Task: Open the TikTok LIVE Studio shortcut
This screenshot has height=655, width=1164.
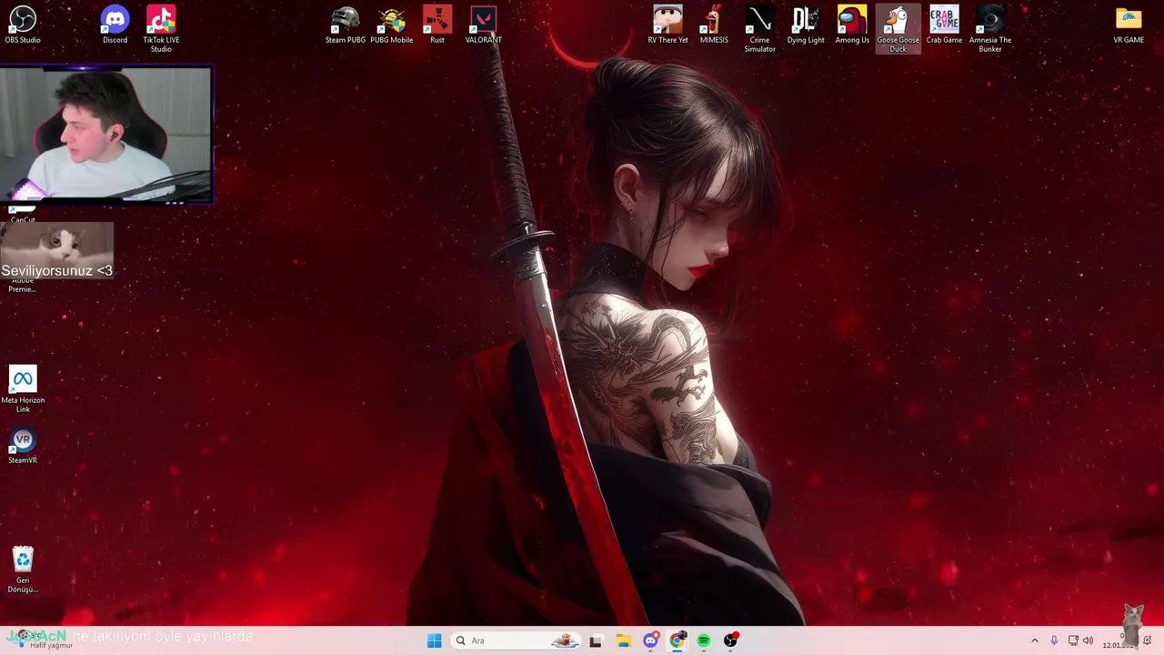Action: coord(161,29)
